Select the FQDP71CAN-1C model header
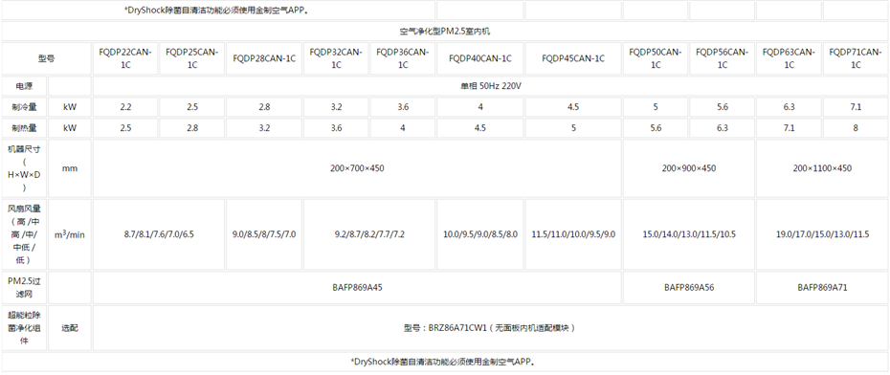The width and height of the screenshot is (890, 375). (856, 58)
